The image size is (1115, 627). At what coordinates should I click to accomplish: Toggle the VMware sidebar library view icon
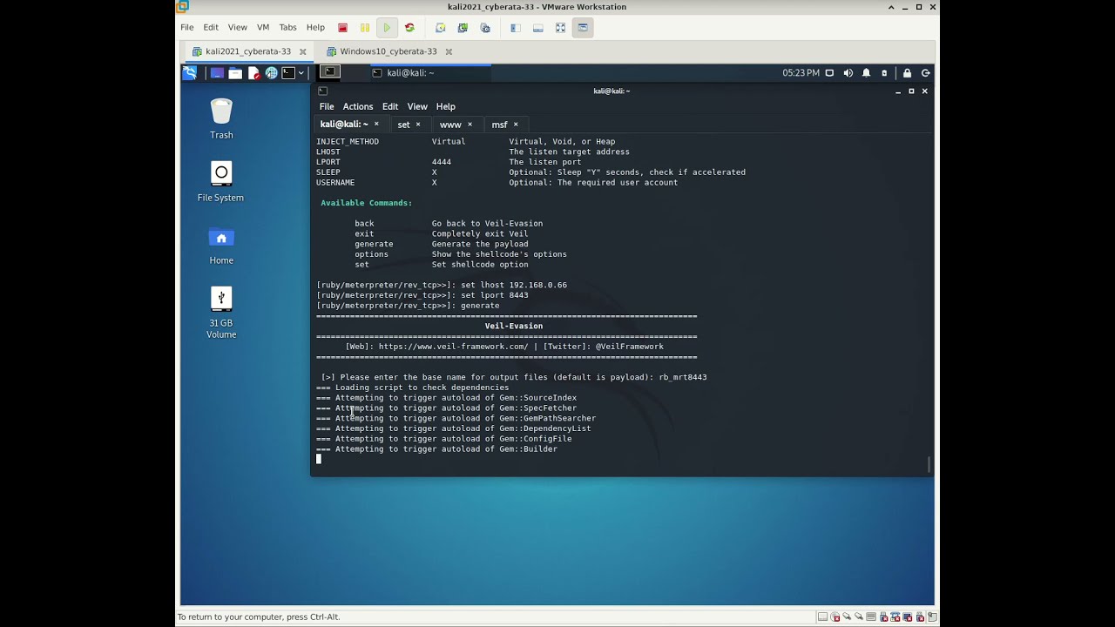(515, 28)
